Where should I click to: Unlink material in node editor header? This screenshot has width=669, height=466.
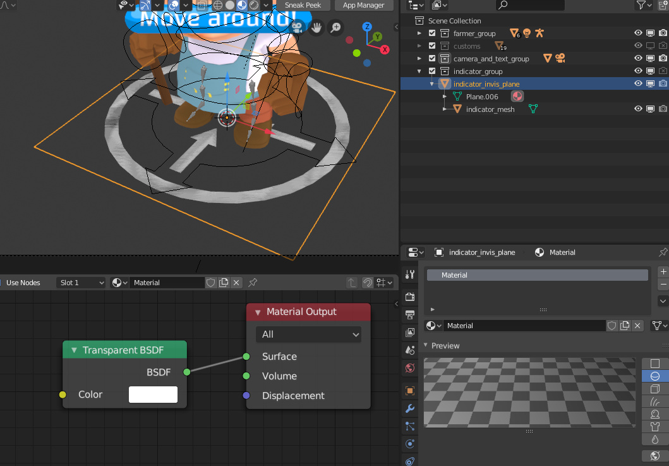point(236,283)
